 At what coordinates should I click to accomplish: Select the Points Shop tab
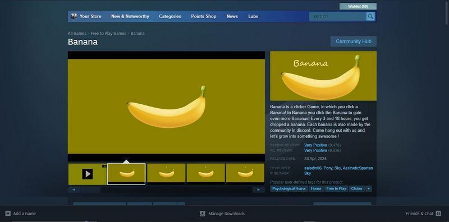coord(204,16)
